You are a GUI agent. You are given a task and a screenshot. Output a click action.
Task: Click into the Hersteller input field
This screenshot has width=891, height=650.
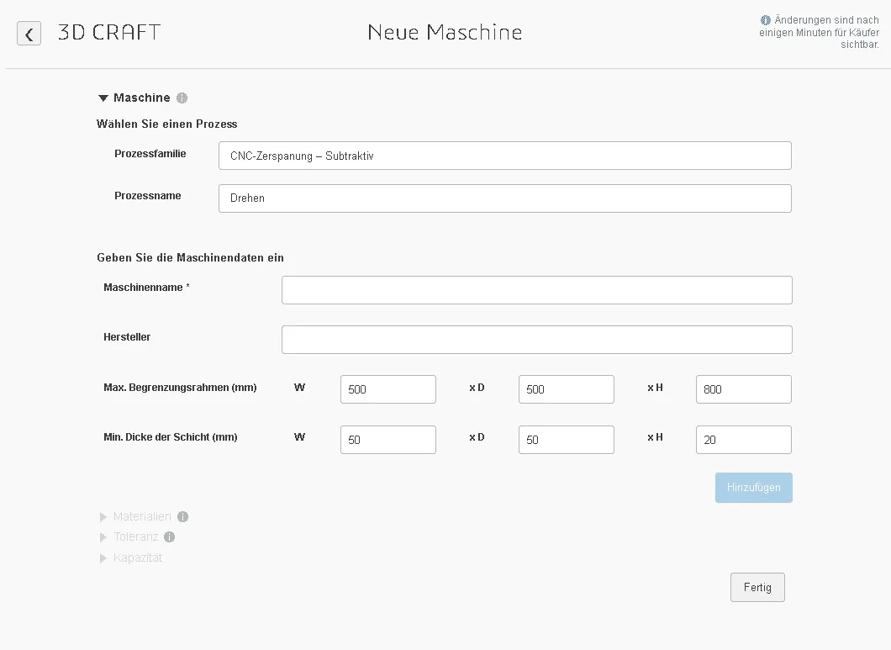pyautogui.click(x=536, y=340)
